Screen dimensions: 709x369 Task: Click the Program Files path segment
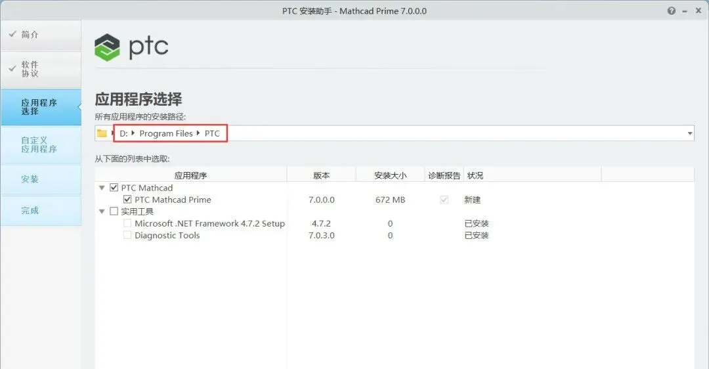pyautogui.click(x=166, y=133)
